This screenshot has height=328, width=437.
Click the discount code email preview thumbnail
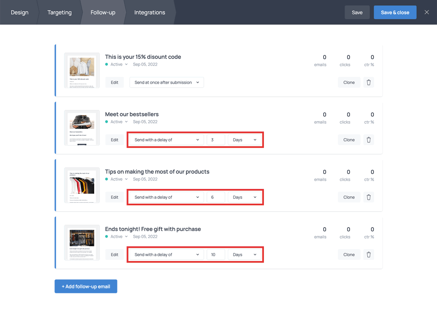point(82,70)
